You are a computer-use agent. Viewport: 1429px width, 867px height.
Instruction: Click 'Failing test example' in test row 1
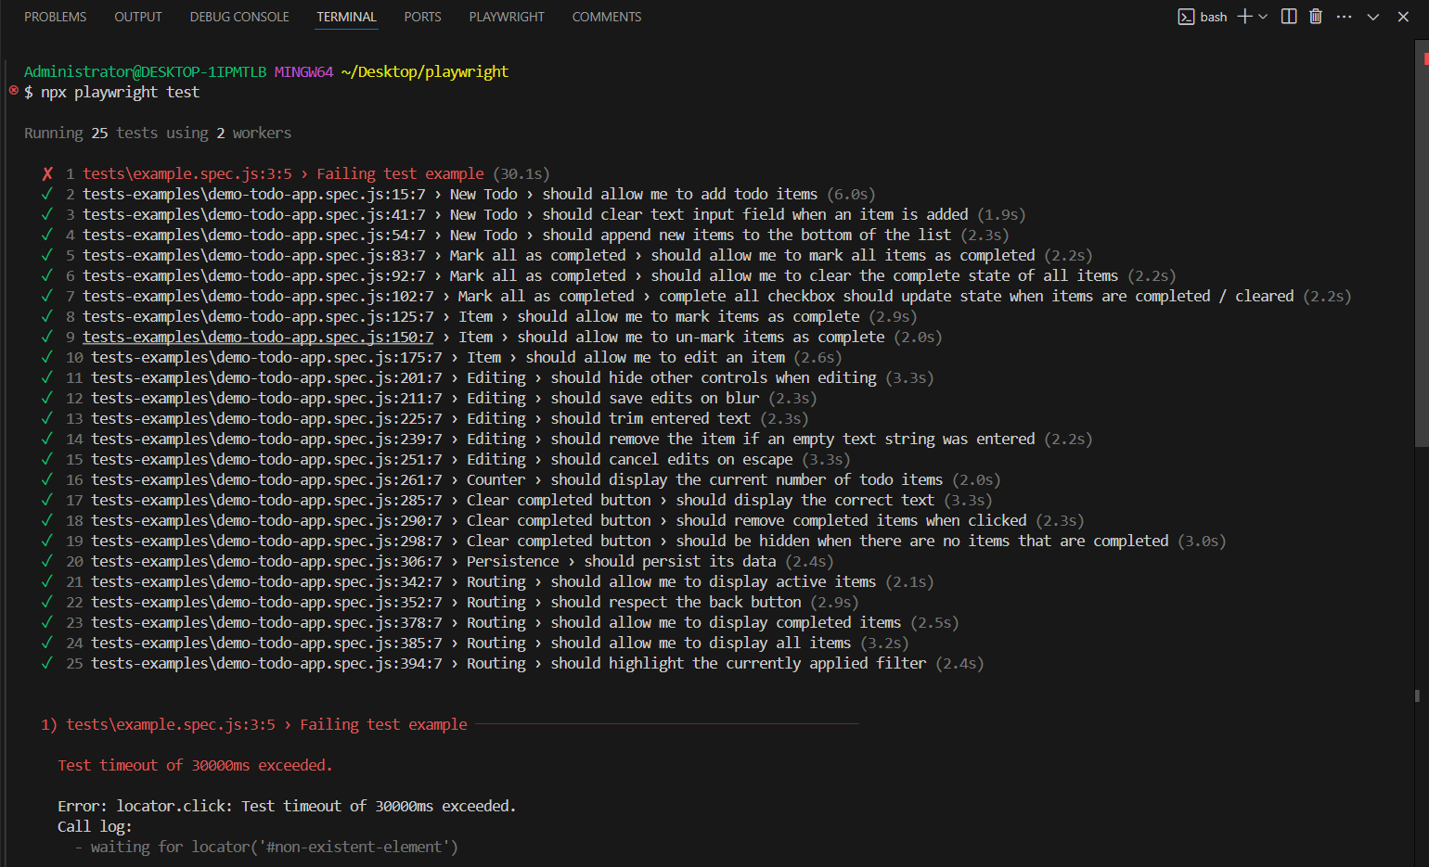400,173
